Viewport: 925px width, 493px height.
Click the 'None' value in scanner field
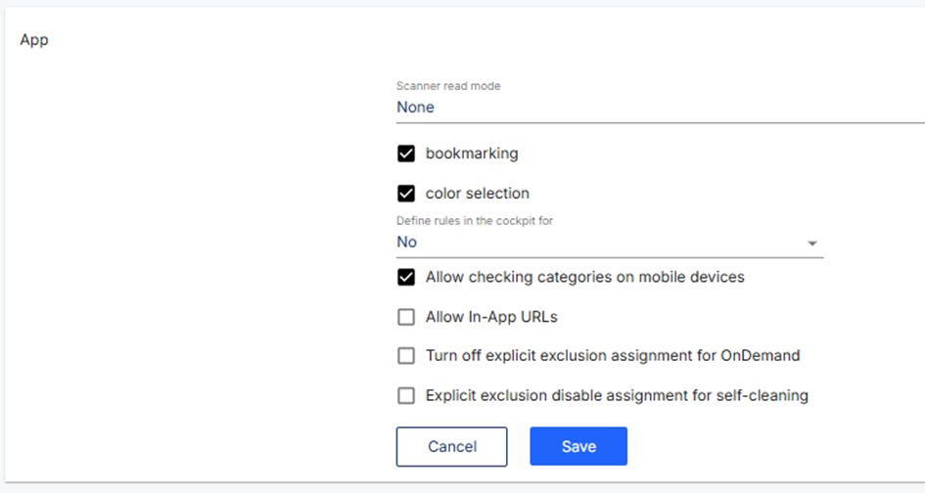pos(415,108)
